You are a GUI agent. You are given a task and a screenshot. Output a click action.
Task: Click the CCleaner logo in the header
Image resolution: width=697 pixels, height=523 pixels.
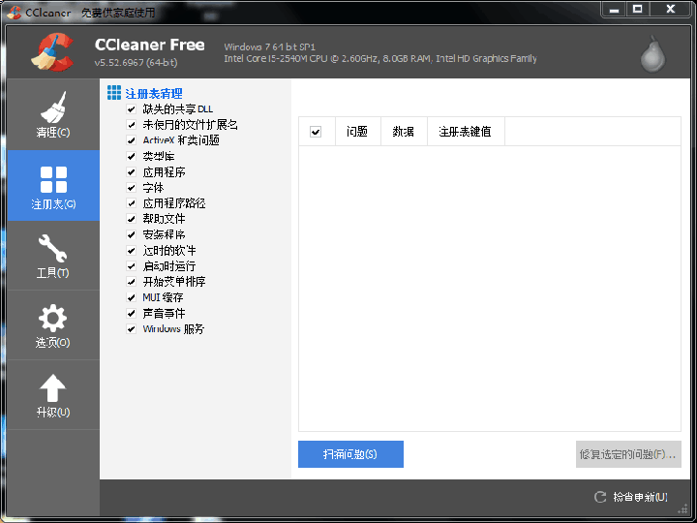52,52
